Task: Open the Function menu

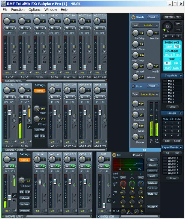Action: pyautogui.click(x=18, y=10)
